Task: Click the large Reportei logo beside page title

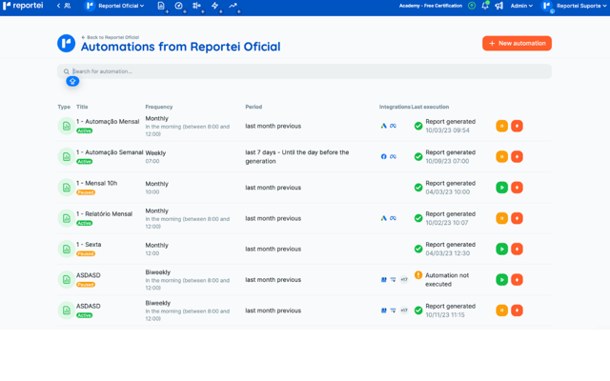Action: click(67, 43)
